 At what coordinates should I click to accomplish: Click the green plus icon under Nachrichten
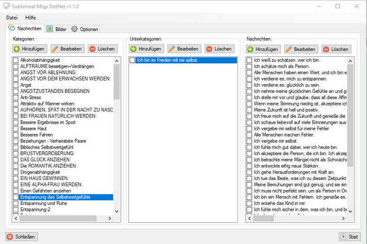point(250,49)
